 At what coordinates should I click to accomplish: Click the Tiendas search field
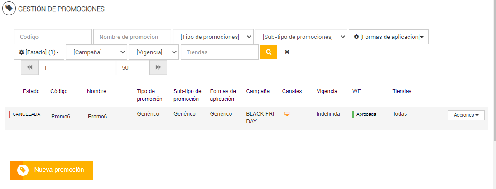click(220, 52)
